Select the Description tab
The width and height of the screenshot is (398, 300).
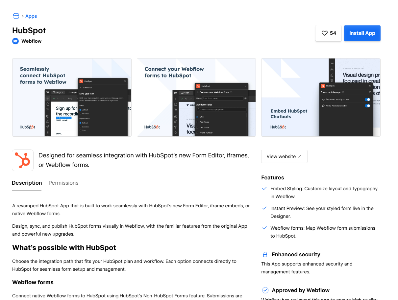(27, 183)
